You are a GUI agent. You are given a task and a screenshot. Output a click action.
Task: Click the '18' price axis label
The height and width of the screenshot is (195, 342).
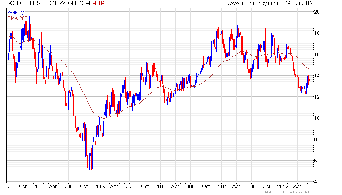tap(317, 33)
